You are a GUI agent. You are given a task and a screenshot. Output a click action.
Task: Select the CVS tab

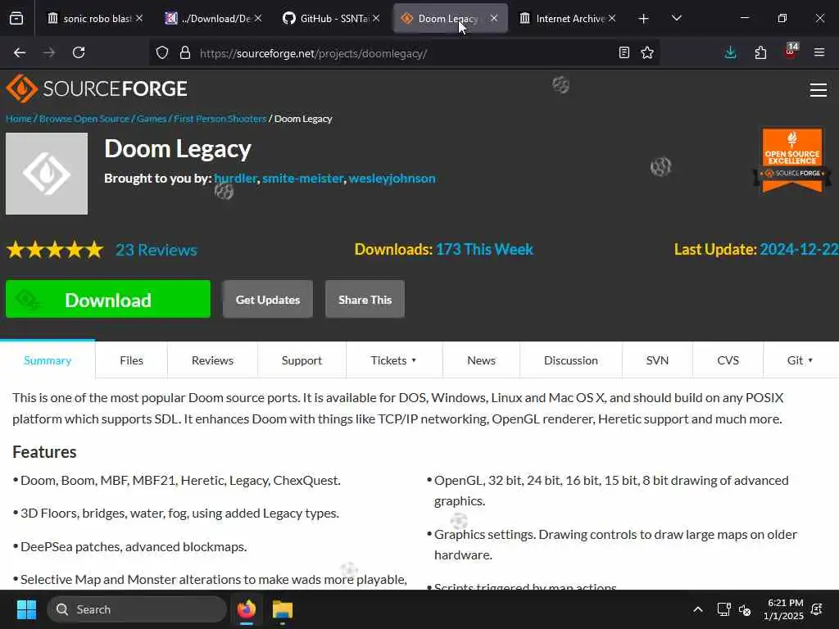[x=728, y=360]
